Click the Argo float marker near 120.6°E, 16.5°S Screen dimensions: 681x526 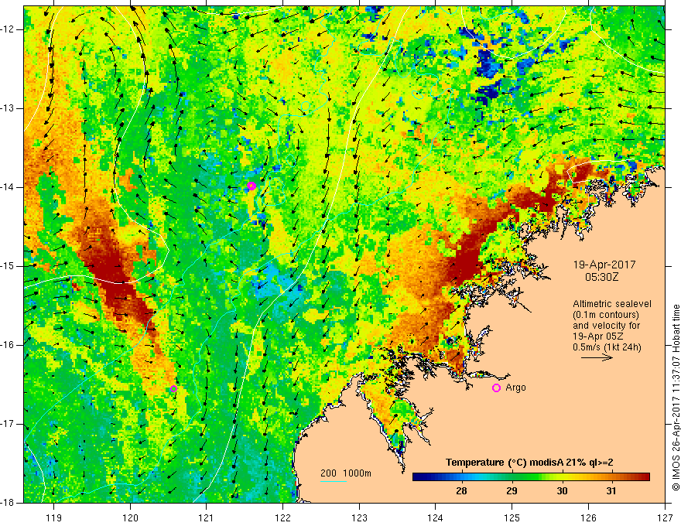173,388
